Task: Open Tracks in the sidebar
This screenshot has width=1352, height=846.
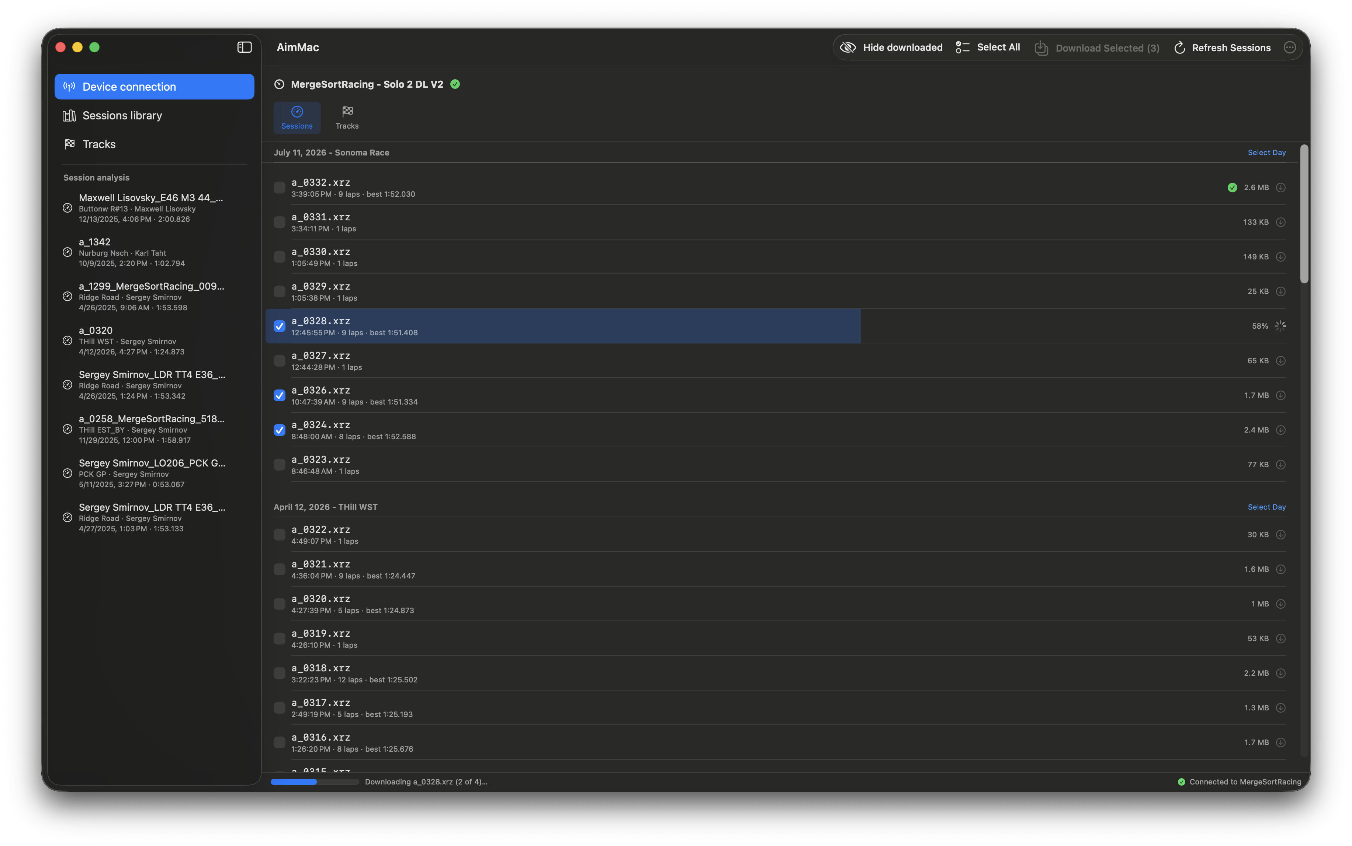Action: pyautogui.click(x=154, y=144)
